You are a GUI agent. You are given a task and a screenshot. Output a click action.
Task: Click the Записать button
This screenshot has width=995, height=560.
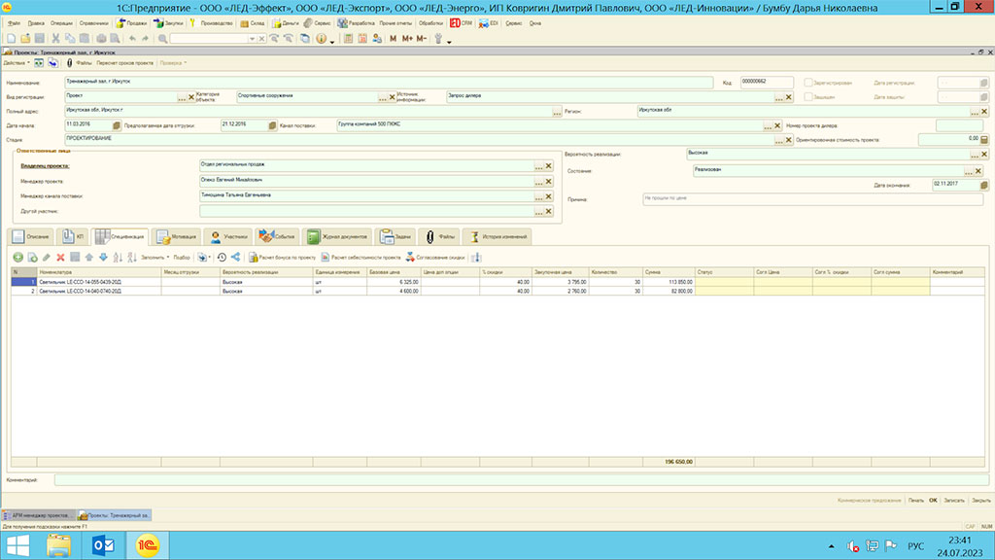[954, 500]
